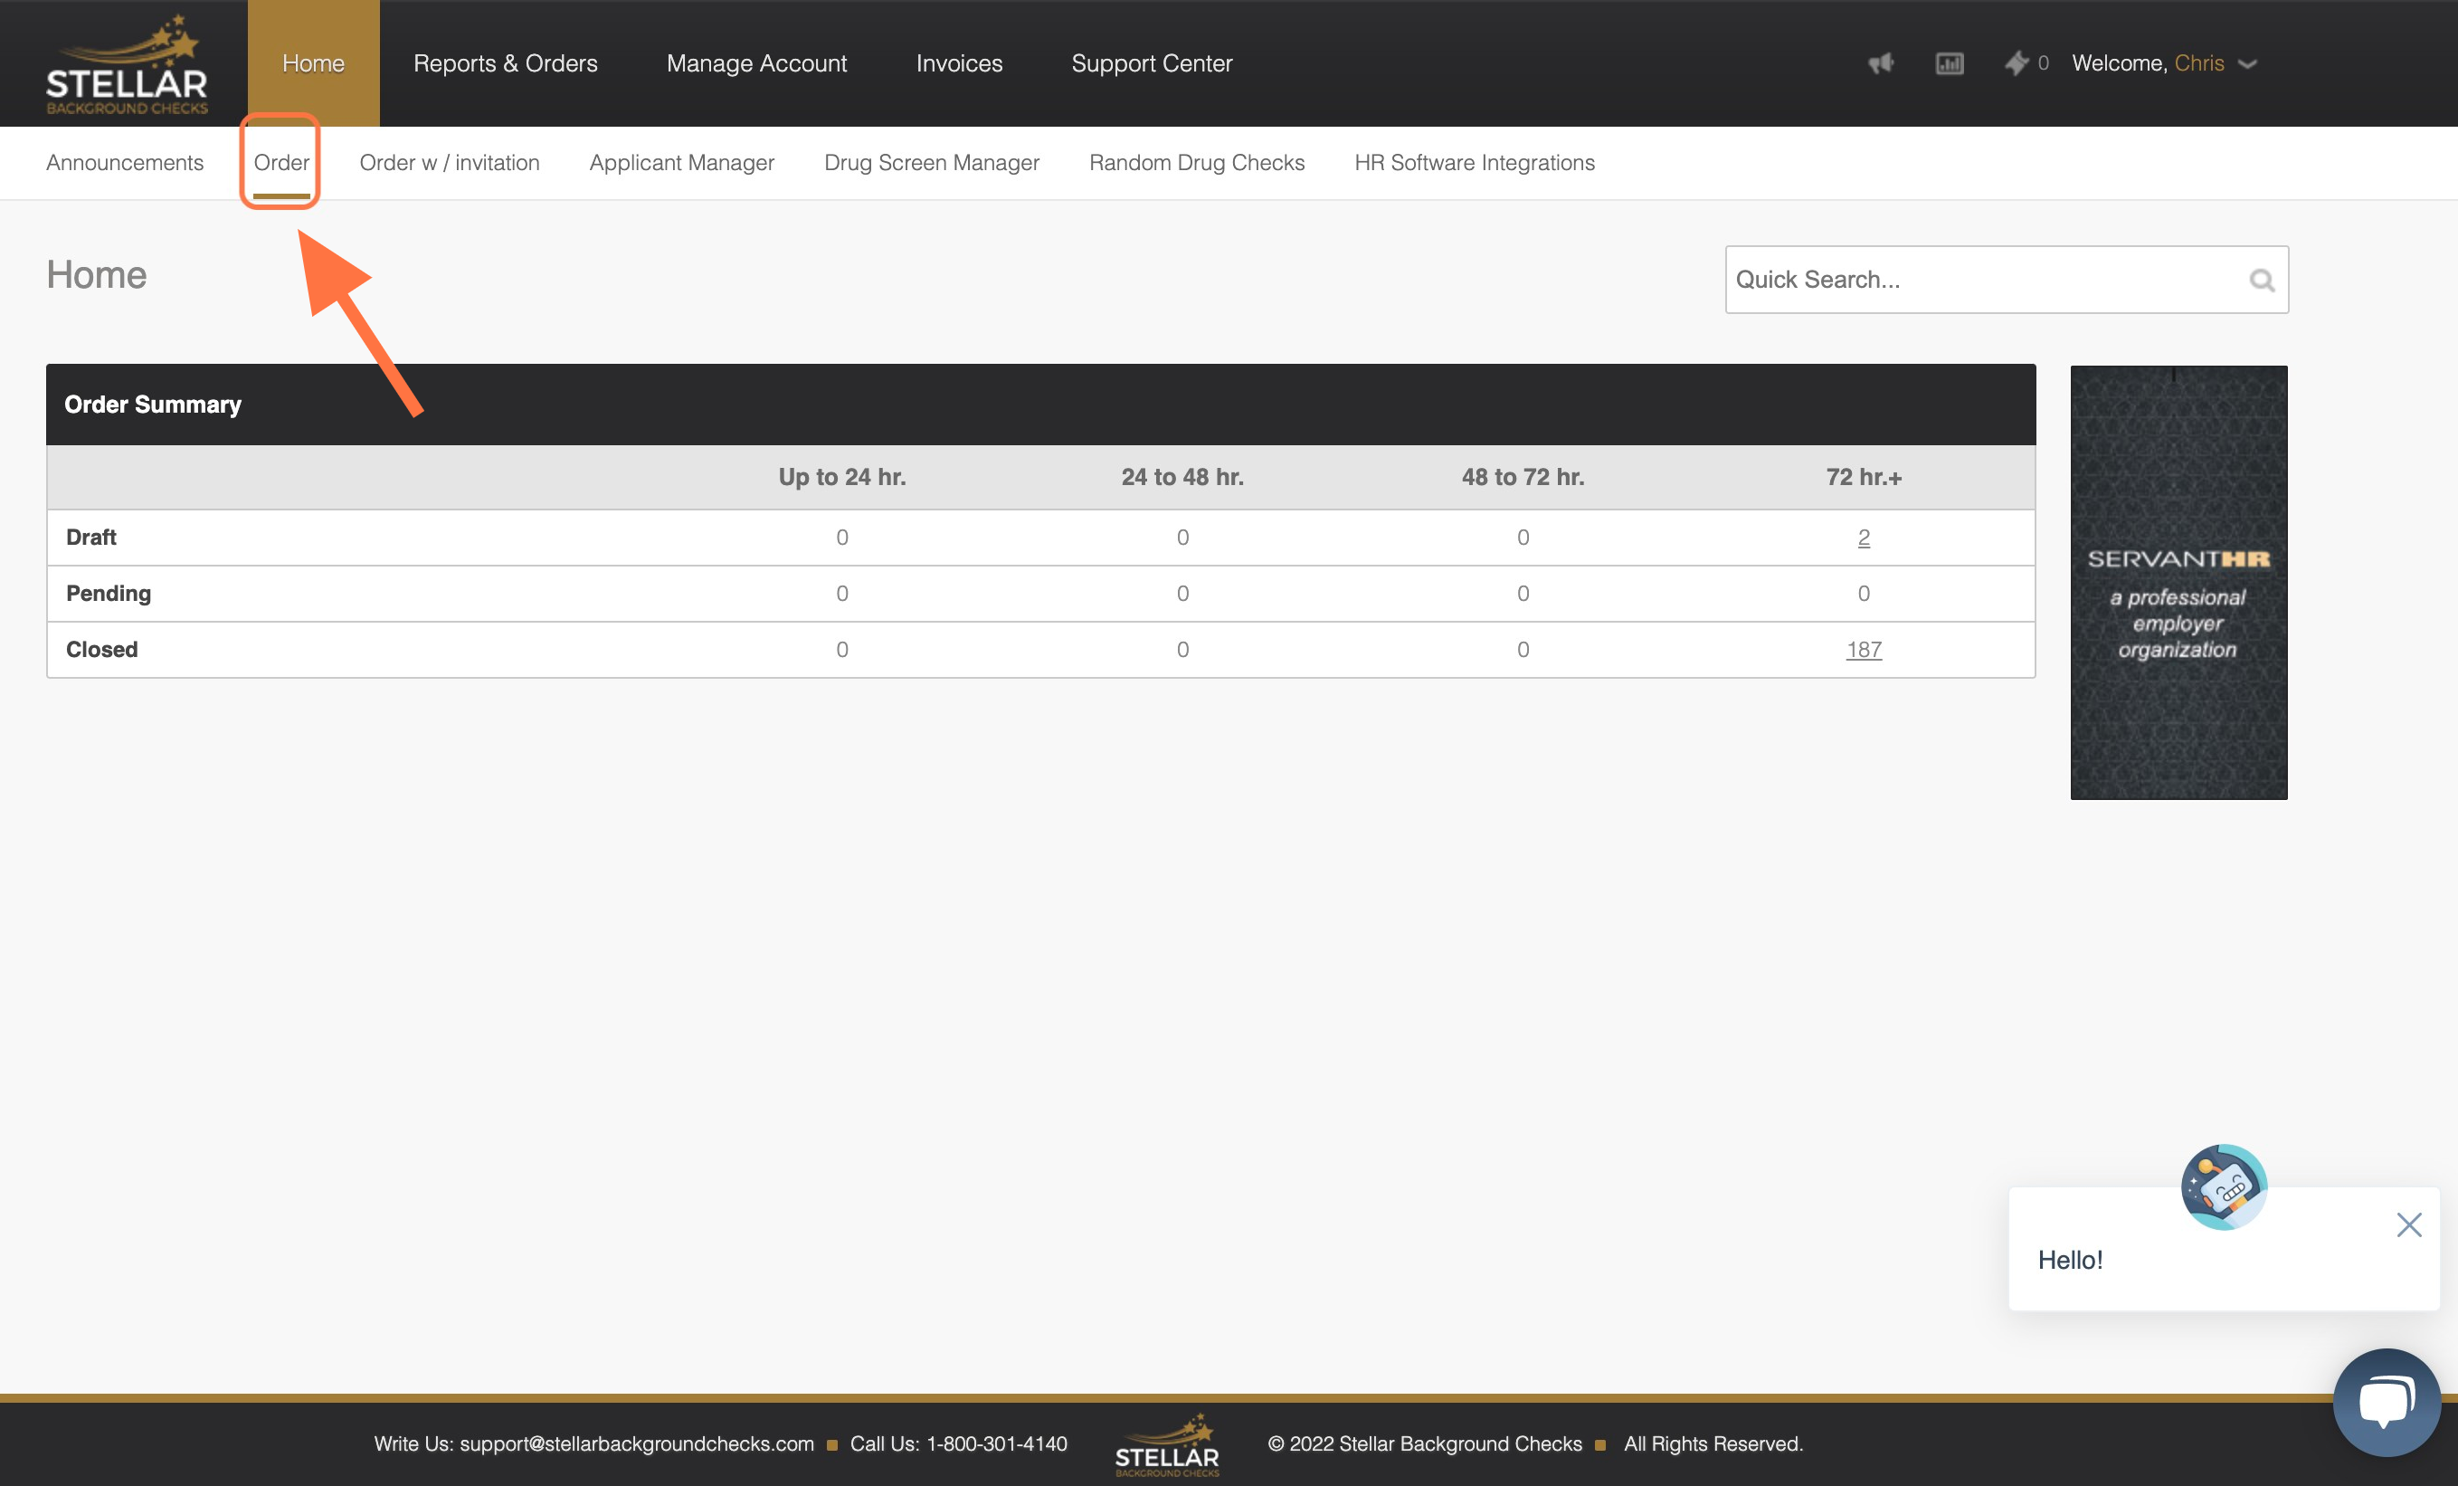Open the 187 Closed orders link
This screenshot has width=2458, height=1486.
1864,650
